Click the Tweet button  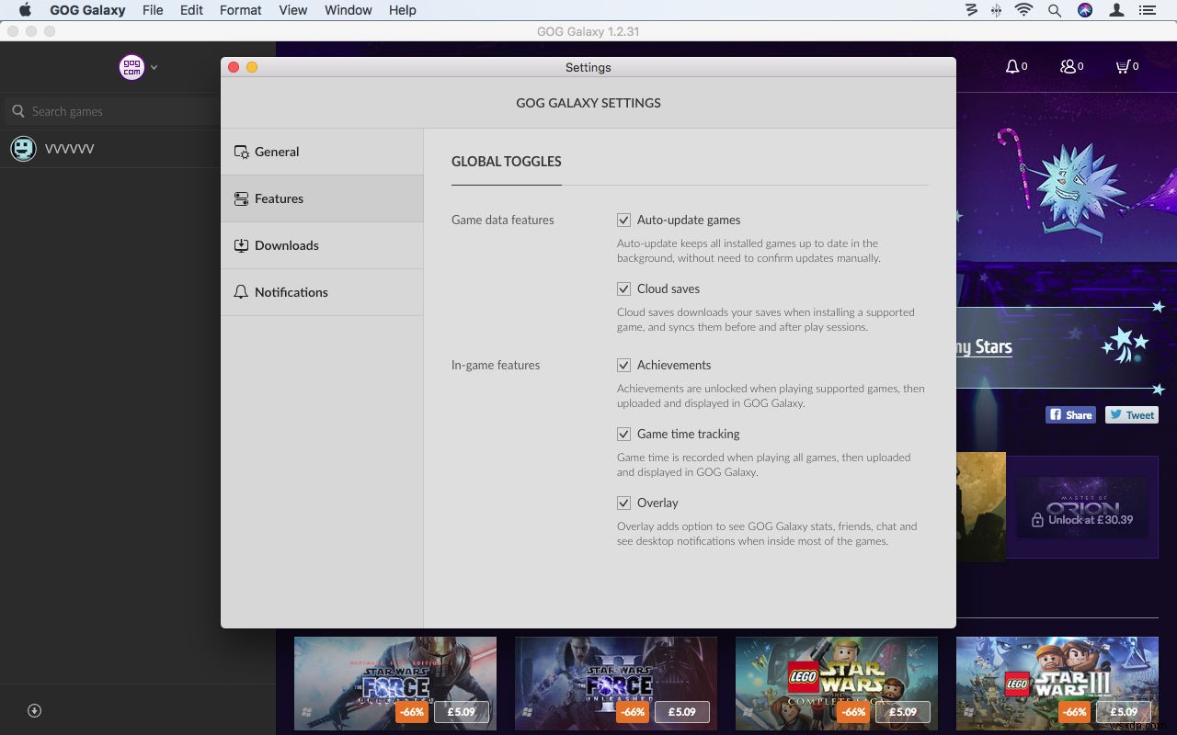1131,414
